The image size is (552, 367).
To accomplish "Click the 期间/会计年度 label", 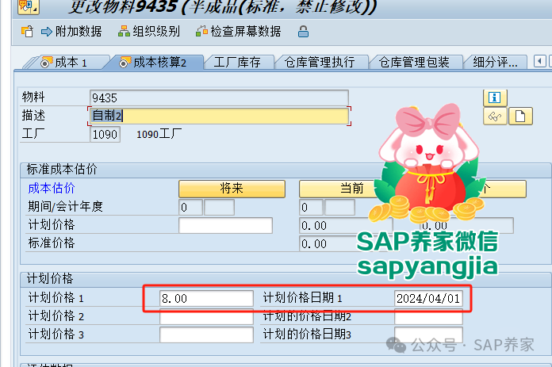I will tap(65, 207).
